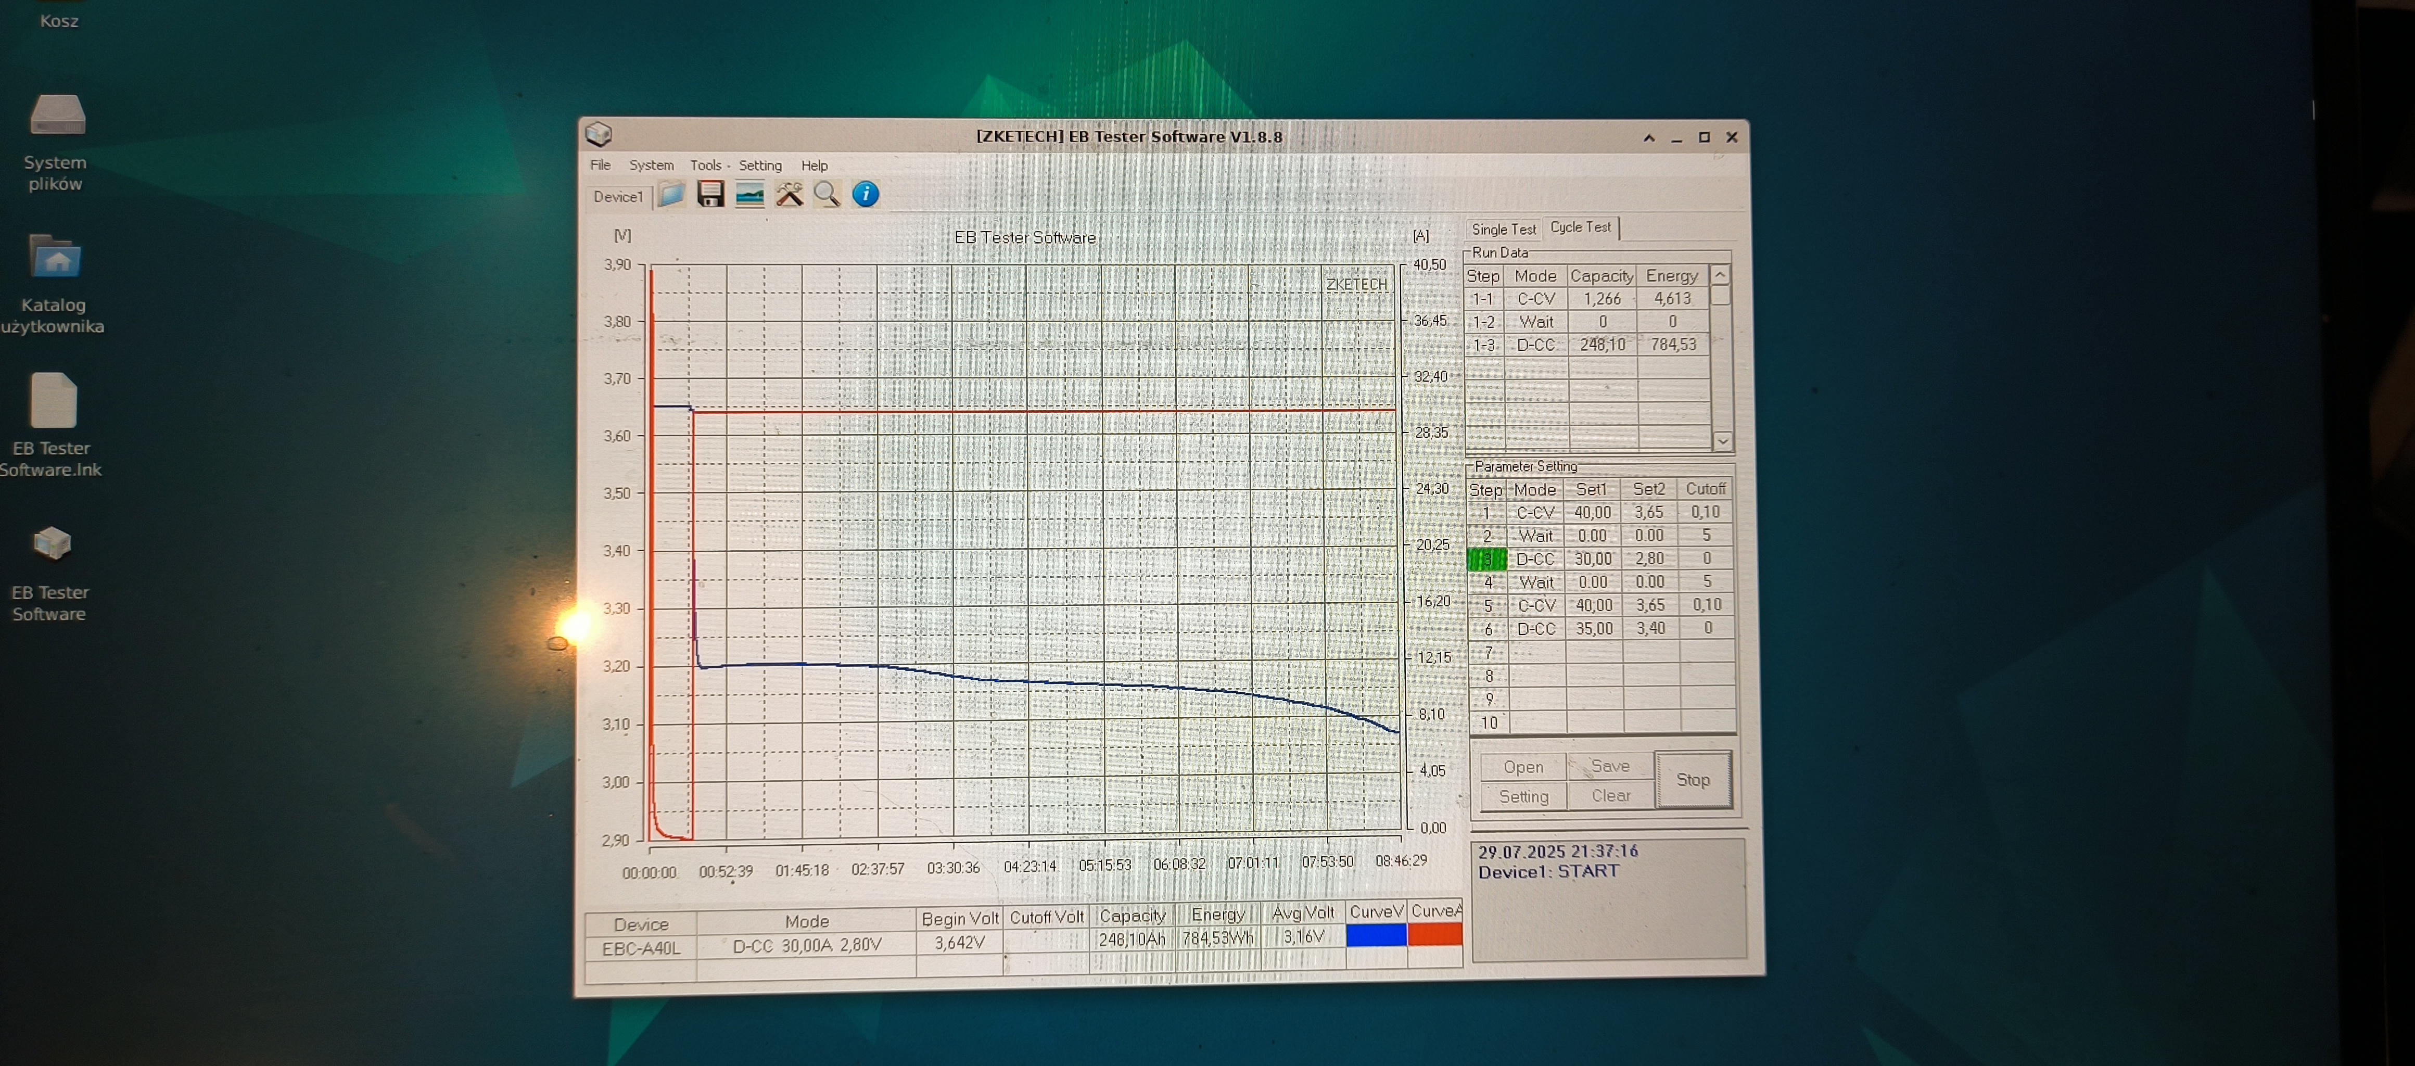
Task: Select the Cycle Test tab
Action: click(x=1581, y=227)
